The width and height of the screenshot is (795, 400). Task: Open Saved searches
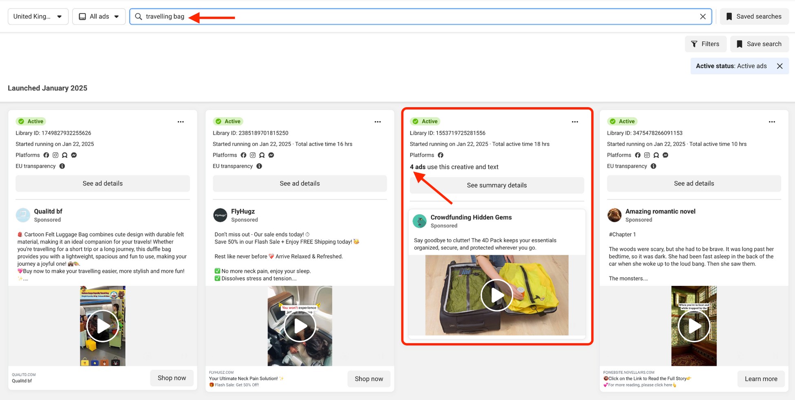[x=754, y=17]
